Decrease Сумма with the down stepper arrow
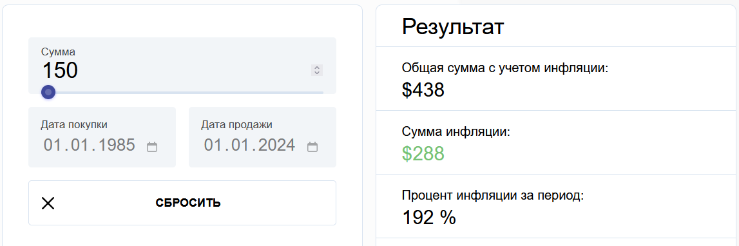 (x=317, y=73)
